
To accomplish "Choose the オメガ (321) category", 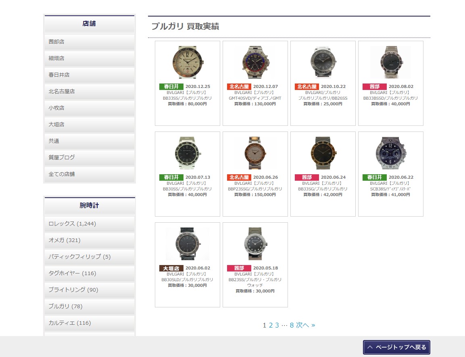I will pos(89,240).
